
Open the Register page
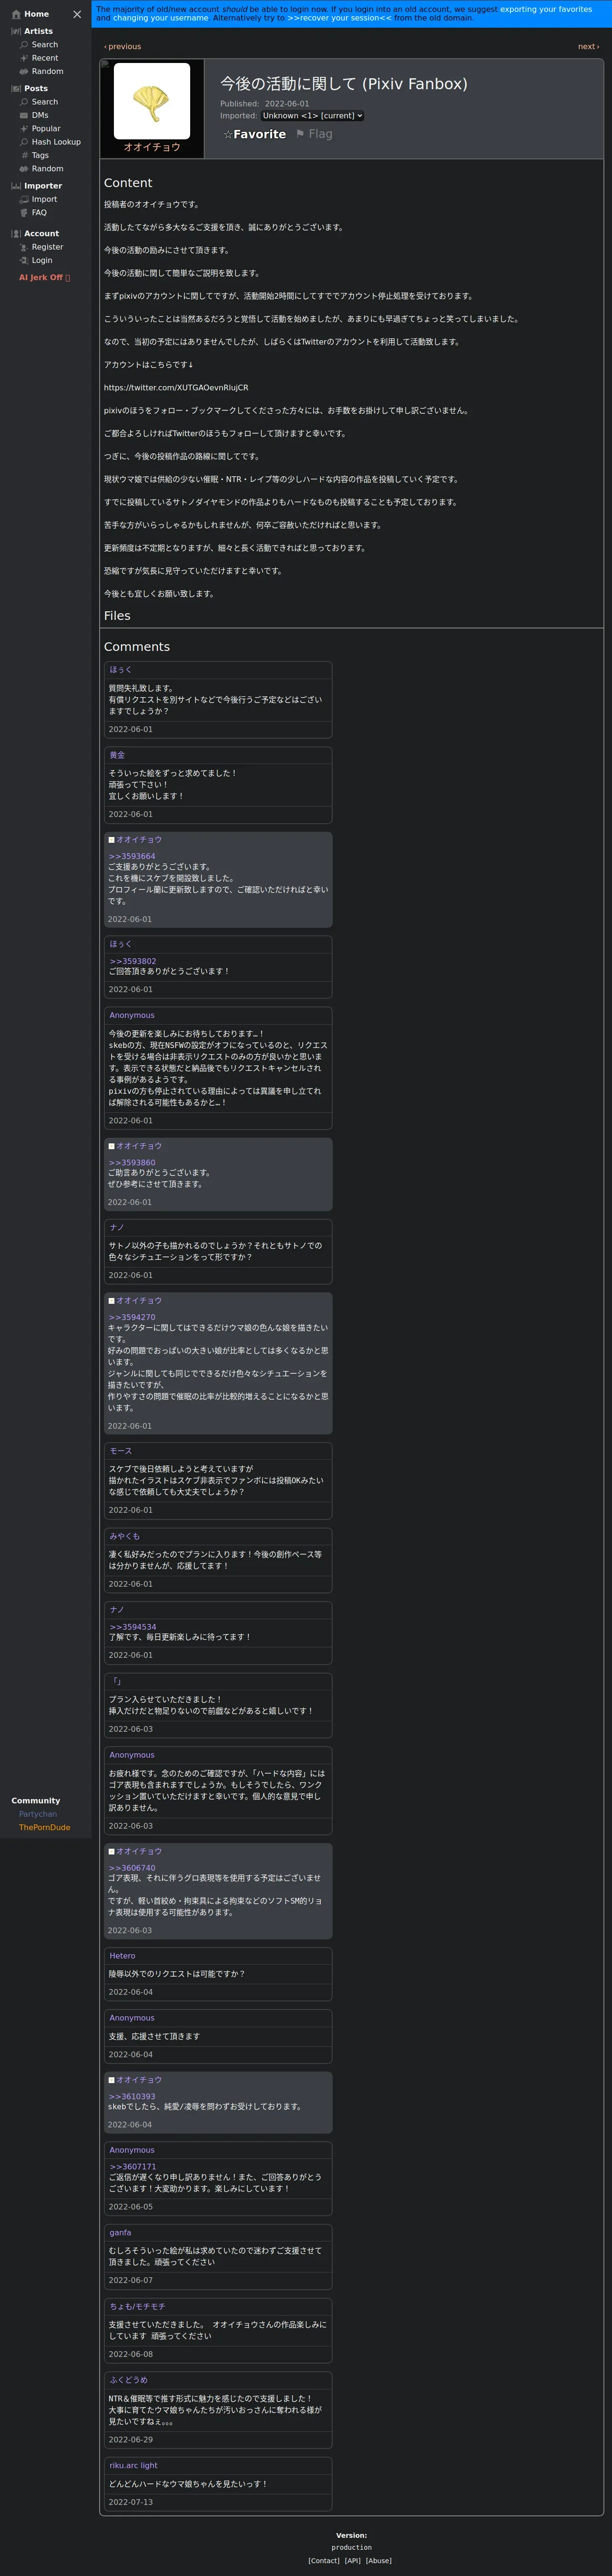47,247
